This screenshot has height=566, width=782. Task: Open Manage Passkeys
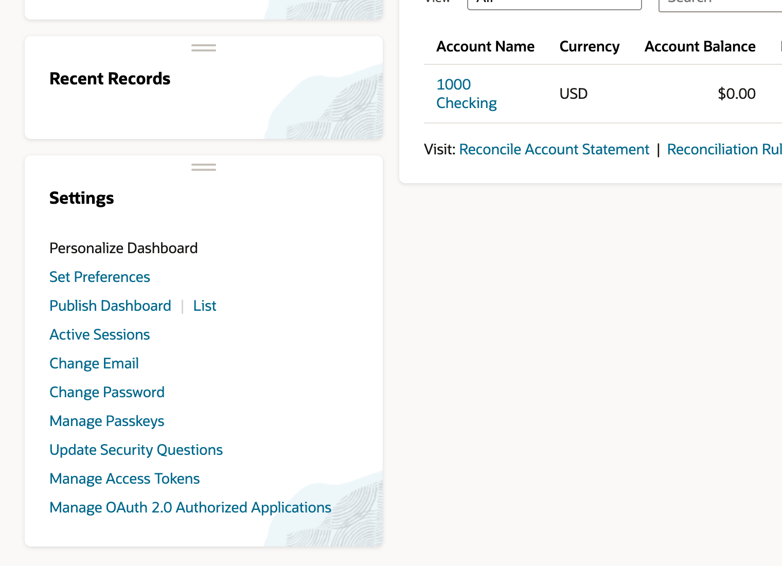[x=107, y=421]
